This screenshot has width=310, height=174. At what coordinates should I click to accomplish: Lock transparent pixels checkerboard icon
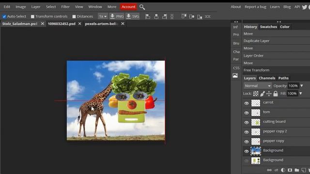coord(256,93)
